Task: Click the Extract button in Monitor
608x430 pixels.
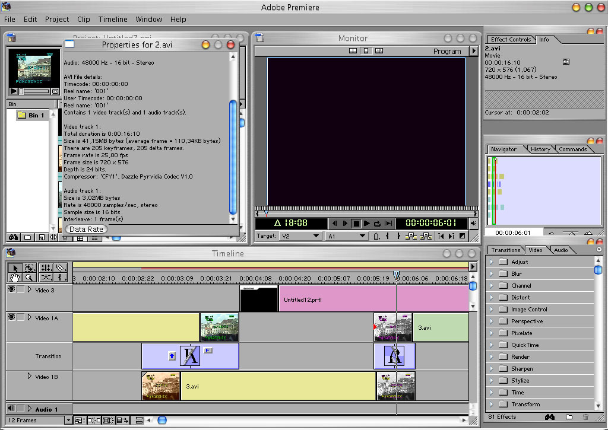Action: coord(426,236)
